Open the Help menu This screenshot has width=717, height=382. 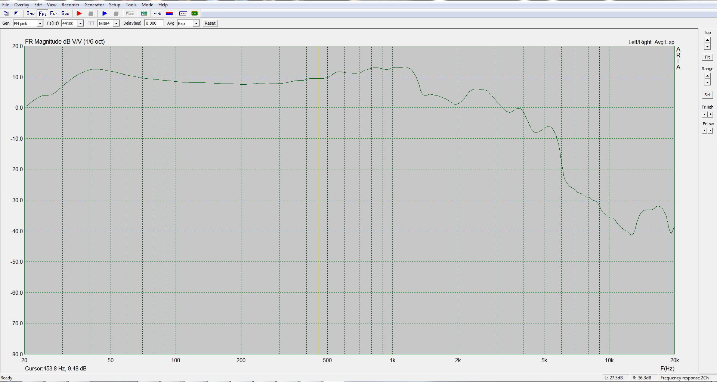tap(163, 5)
